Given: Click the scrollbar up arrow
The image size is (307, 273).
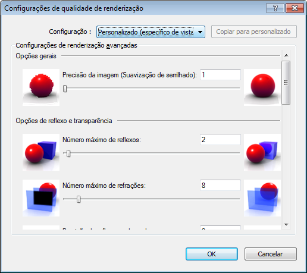Looking at the screenshot, I should coord(286,55).
